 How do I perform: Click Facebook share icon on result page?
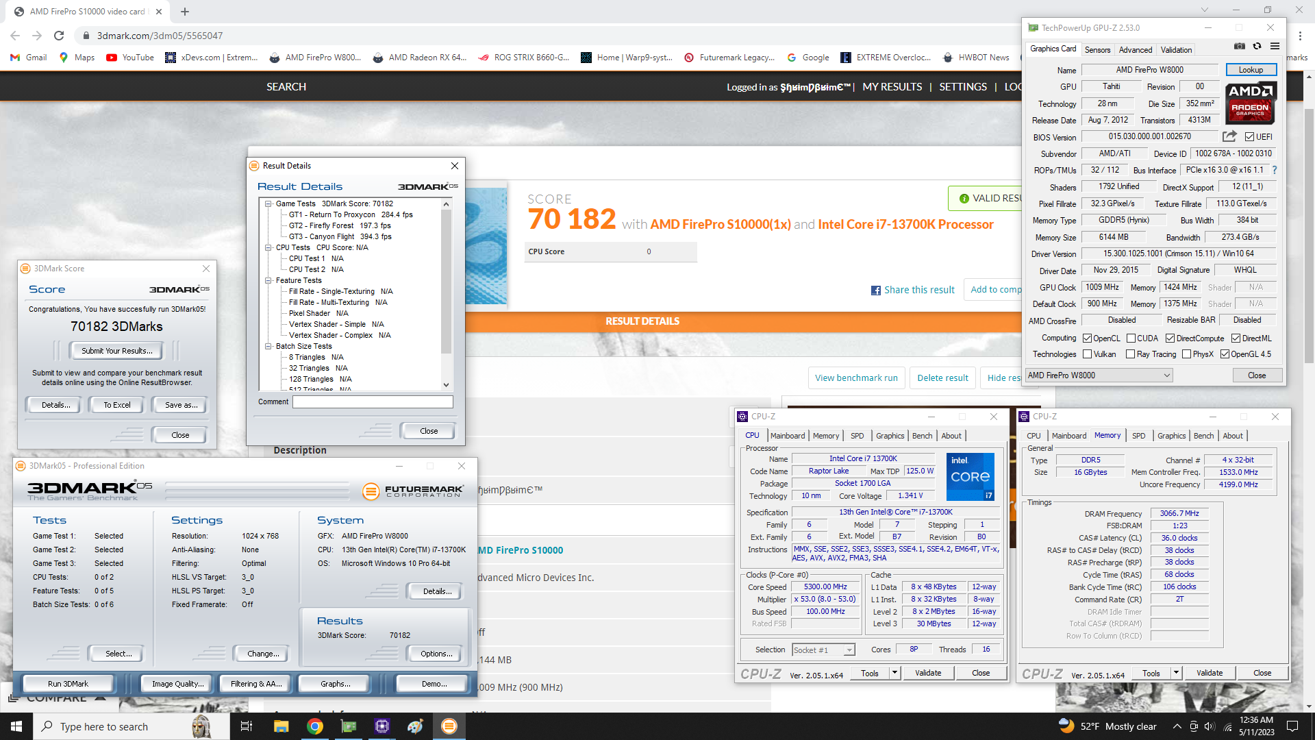tap(876, 291)
